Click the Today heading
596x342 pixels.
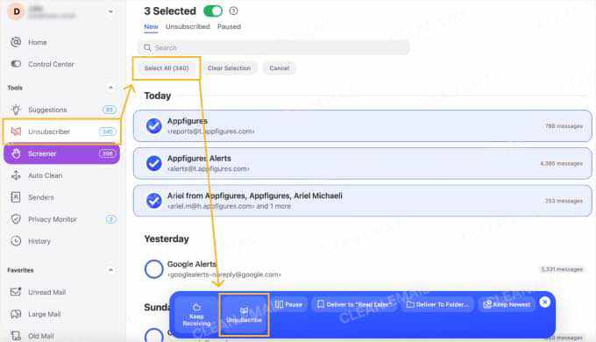158,96
